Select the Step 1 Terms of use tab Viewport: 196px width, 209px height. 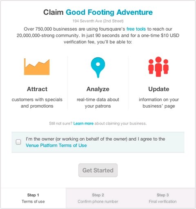coord(33,198)
